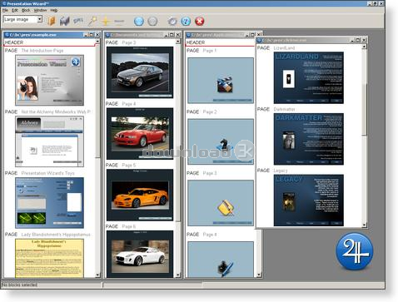The image size is (398, 302).
Task: Open the File menu
Action: tap(5, 10)
